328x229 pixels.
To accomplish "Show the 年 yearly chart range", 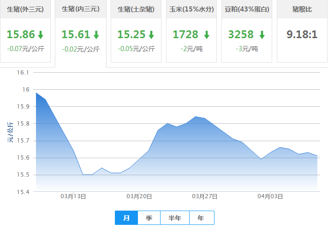I will pyautogui.click(x=201, y=218).
